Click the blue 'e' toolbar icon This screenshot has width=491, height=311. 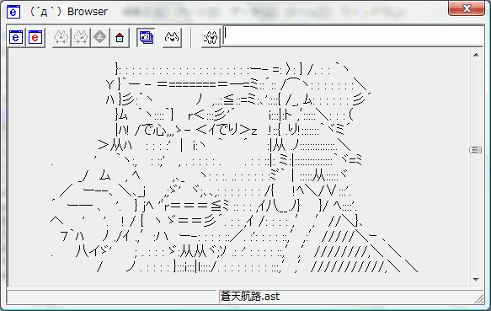[x=16, y=38]
